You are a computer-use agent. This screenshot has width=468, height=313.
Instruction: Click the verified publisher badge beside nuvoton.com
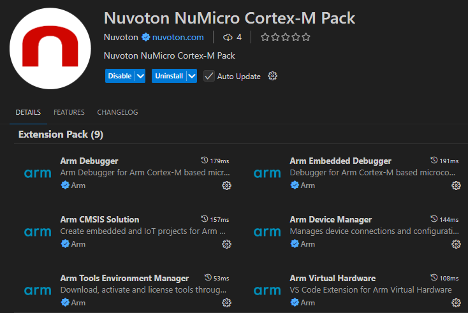point(145,38)
